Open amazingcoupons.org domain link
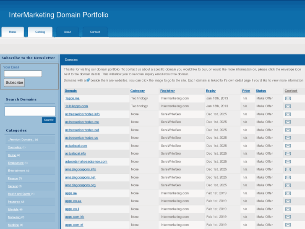305x229 pixels. point(80,185)
